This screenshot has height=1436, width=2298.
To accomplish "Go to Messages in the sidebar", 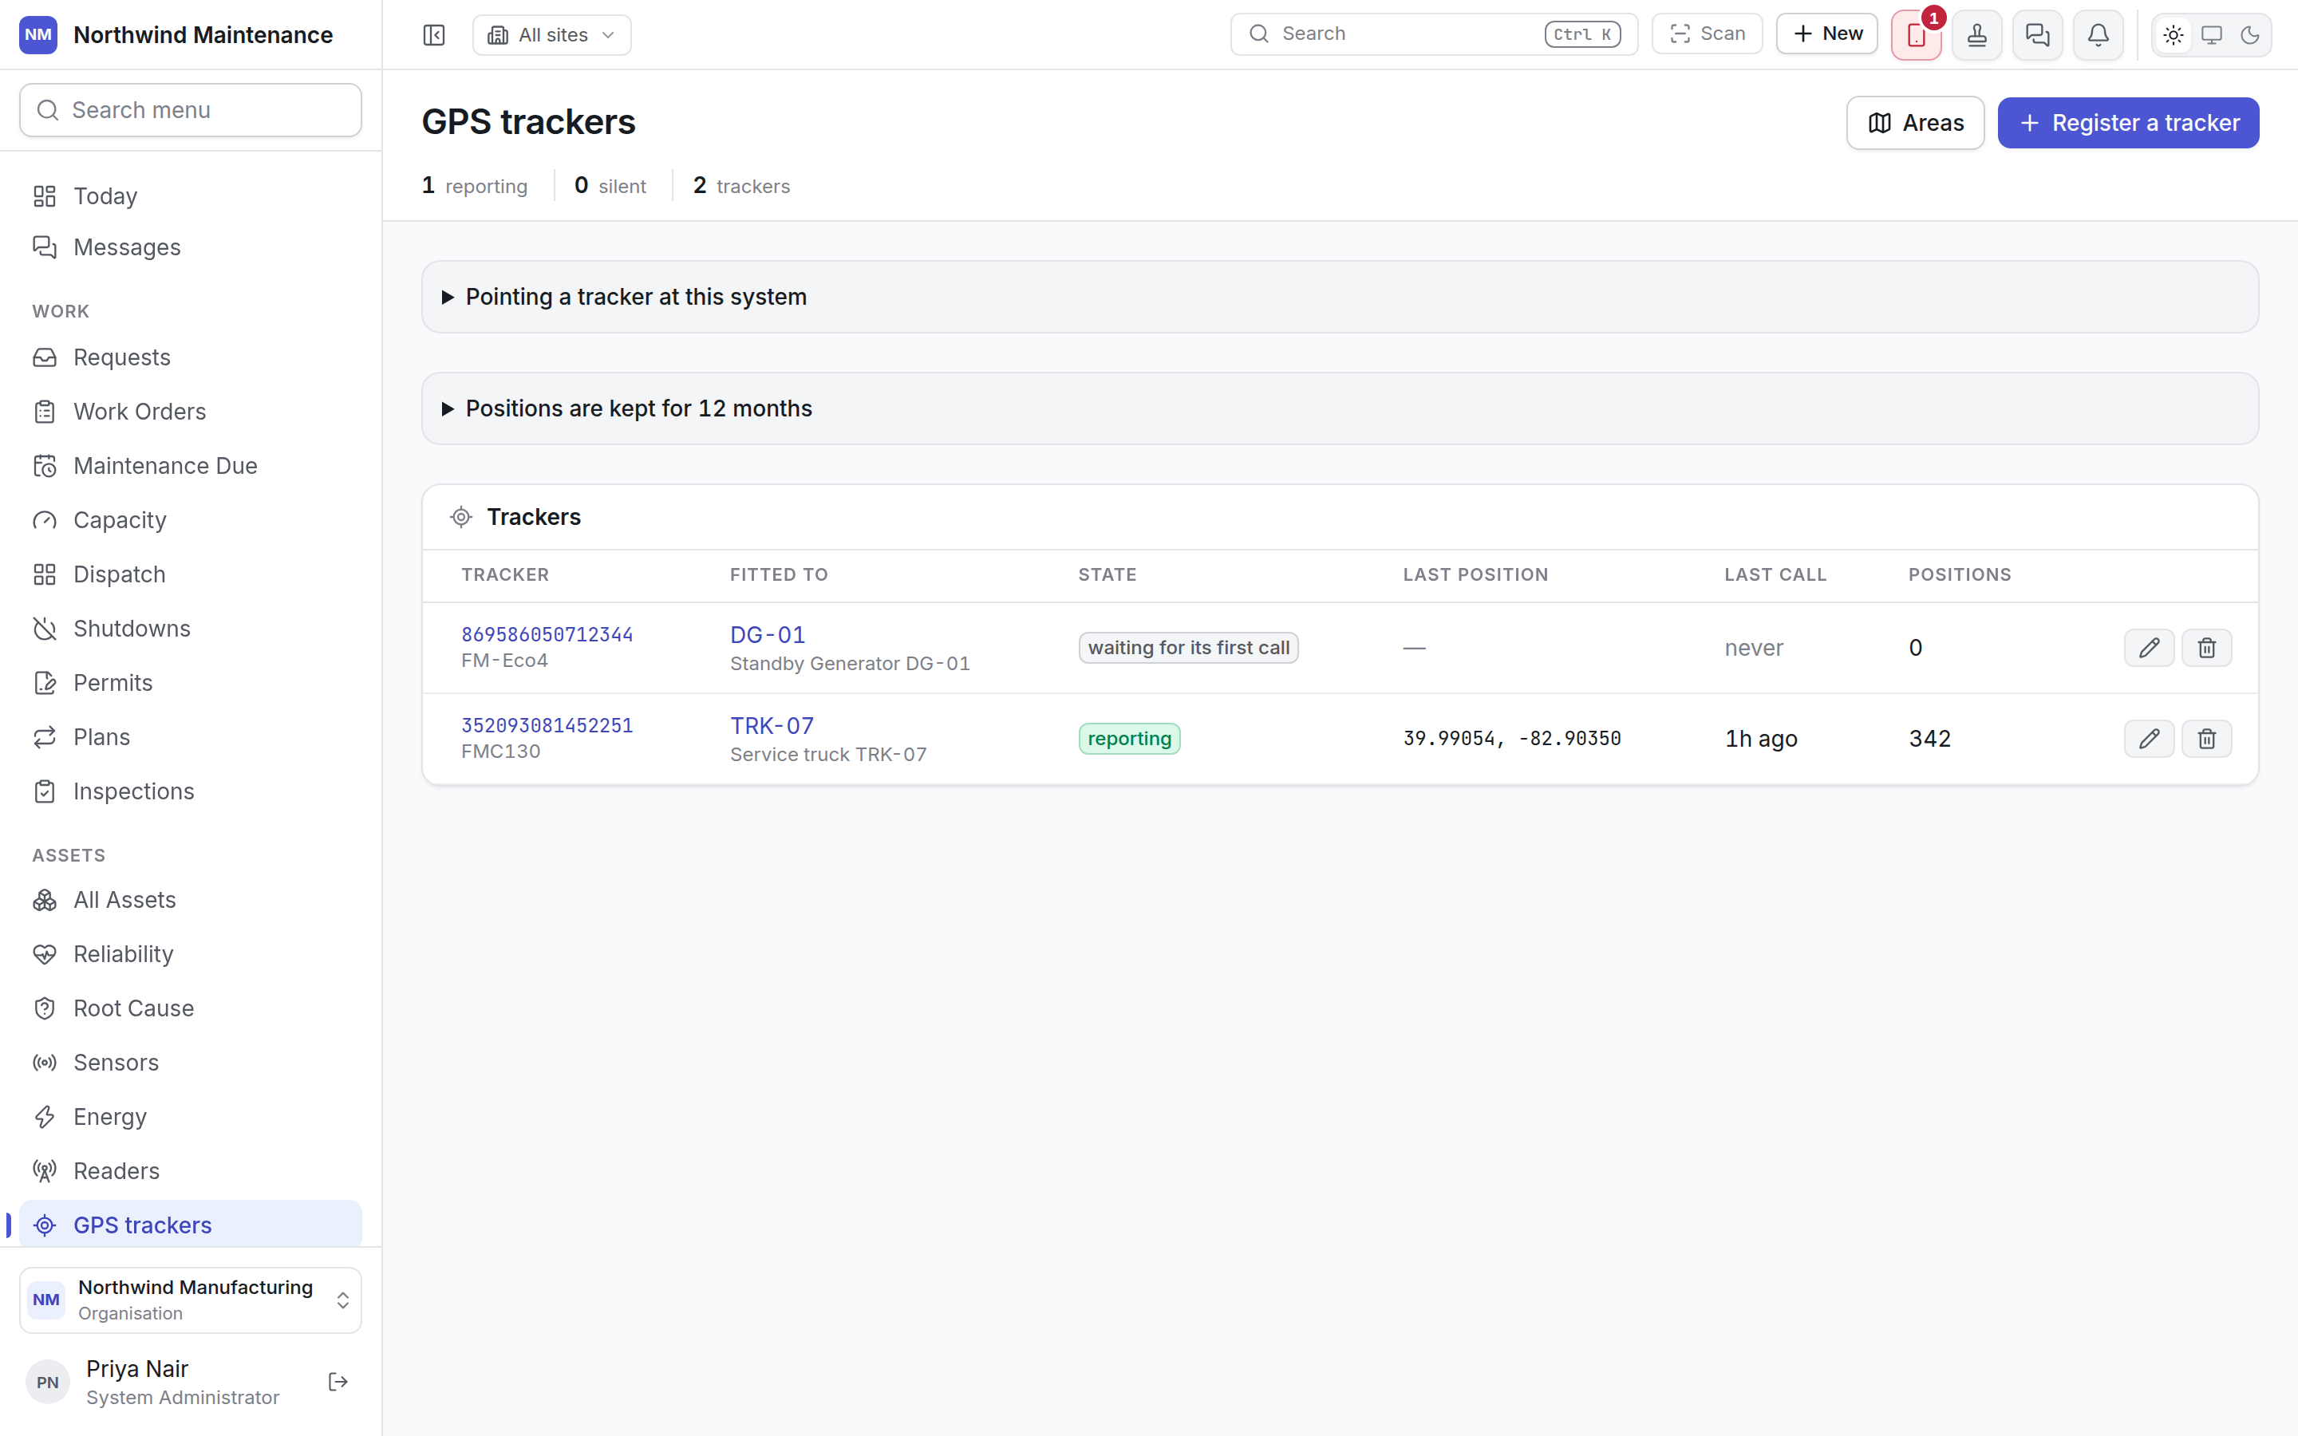I will [191, 247].
